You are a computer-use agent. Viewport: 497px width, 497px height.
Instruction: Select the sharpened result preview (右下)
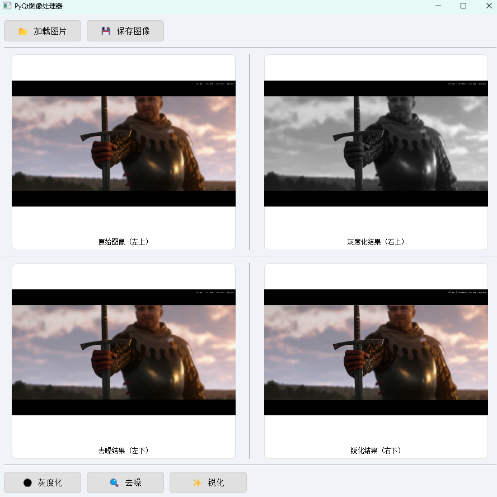(376, 351)
